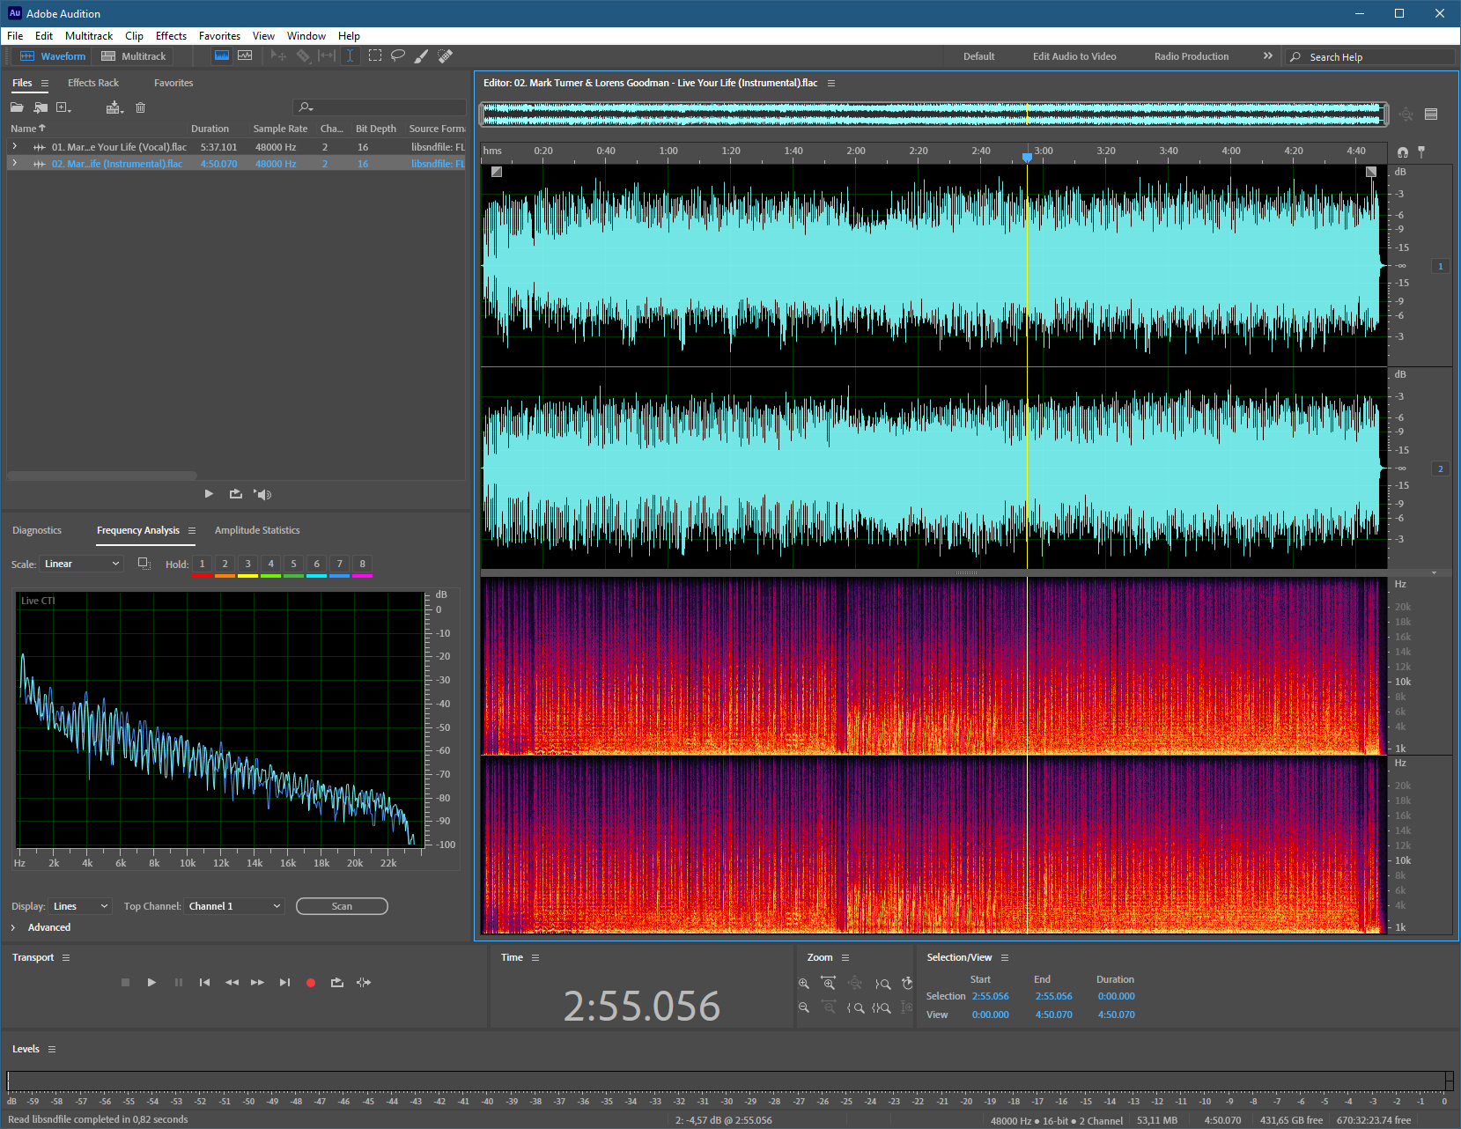Select the Spot Healing Brush tool
Viewport: 1461px width, 1129px height.
[446, 55]
